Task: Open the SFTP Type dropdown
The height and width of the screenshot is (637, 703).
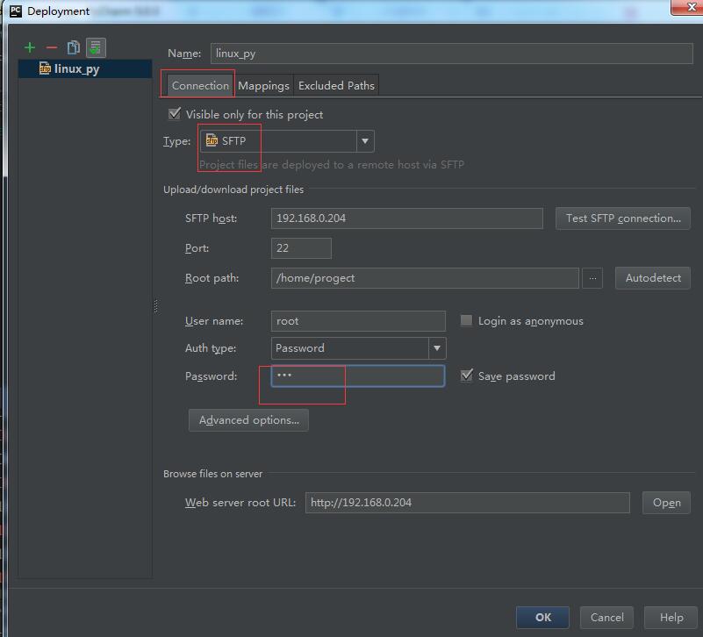Action: tap(287, 140)
